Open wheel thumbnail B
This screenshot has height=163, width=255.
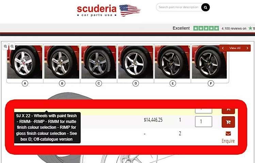pos(62,62)
